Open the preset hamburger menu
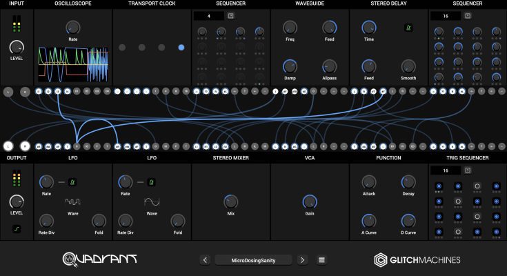 321,260
